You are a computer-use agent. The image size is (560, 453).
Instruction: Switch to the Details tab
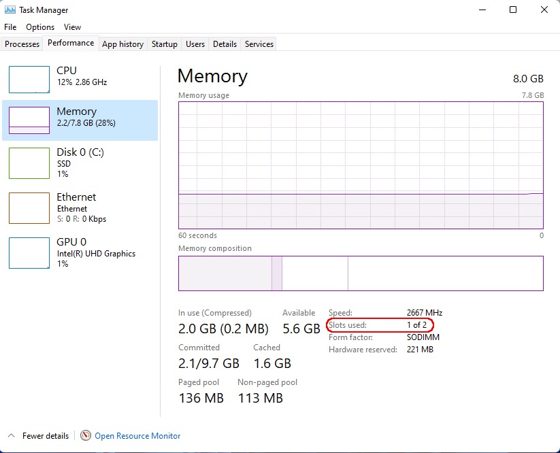pyautogui.click(x=225, y=44)
